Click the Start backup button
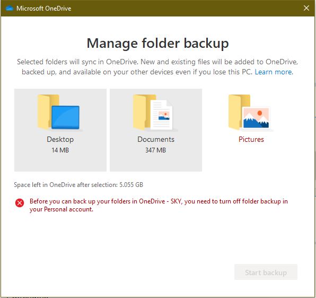316x298 pixels. click(266, 272)
